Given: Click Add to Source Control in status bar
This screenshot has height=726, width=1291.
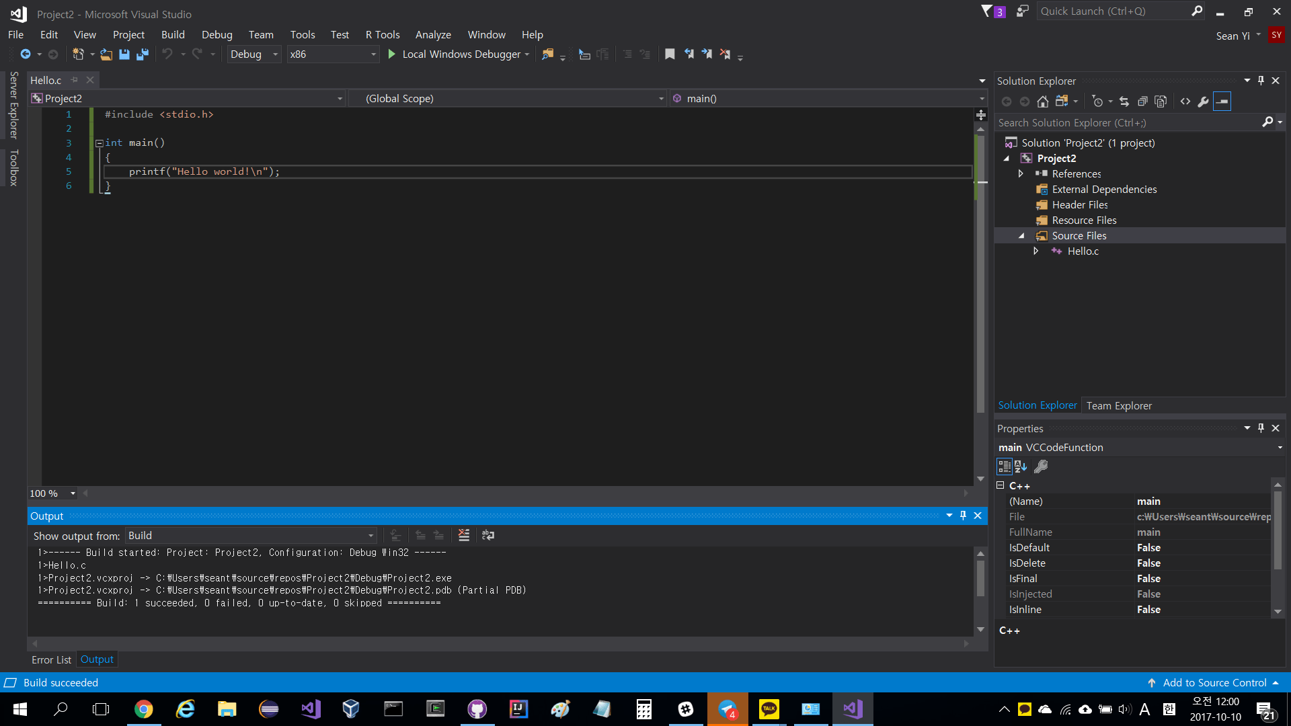Looking at the screenshot, I should (1214, 682).
